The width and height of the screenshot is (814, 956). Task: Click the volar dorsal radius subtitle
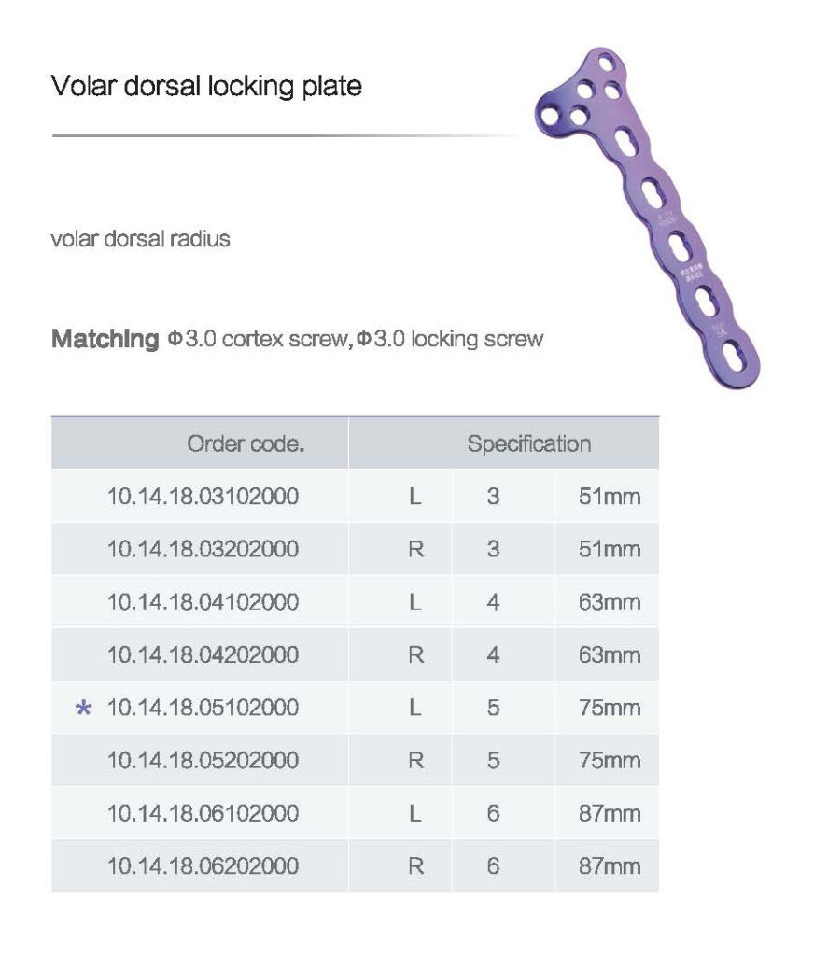coord(141,238)
